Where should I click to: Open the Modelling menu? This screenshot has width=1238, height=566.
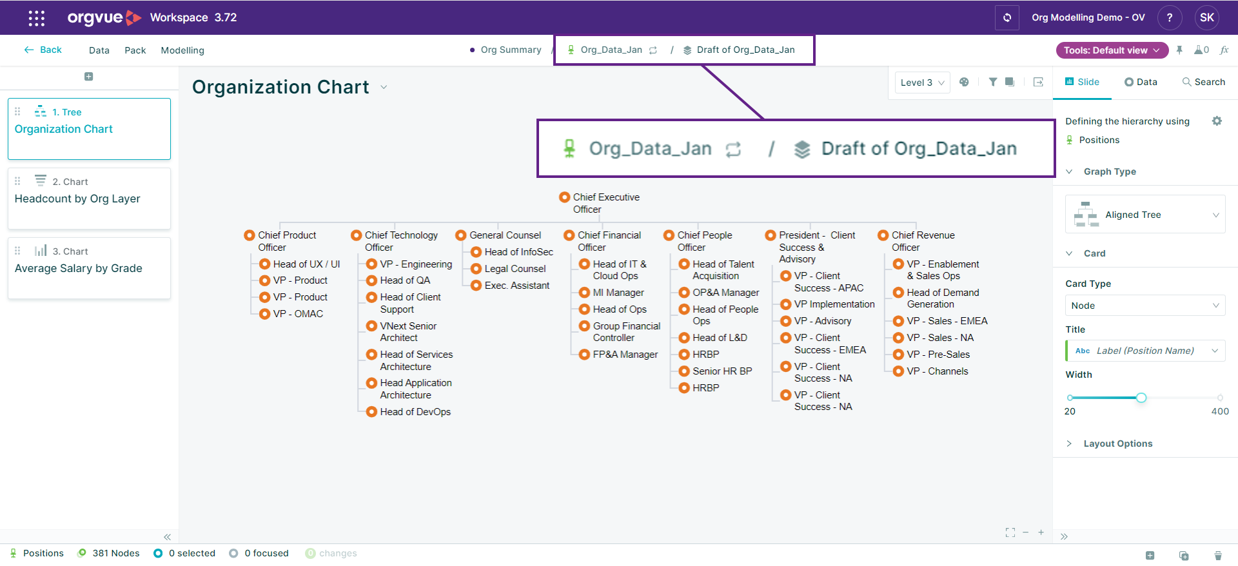click(x=182, y=50)
